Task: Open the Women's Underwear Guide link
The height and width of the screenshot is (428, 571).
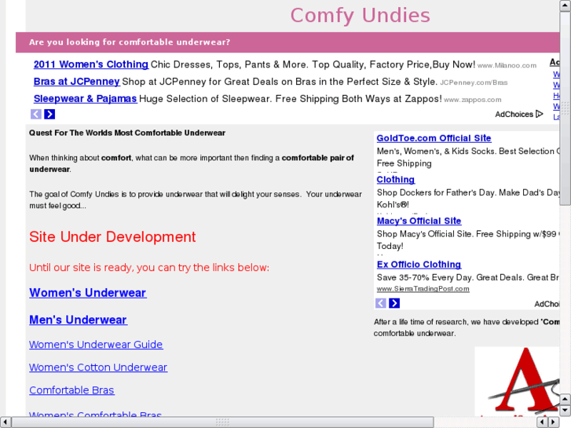Action: point(96,345)
